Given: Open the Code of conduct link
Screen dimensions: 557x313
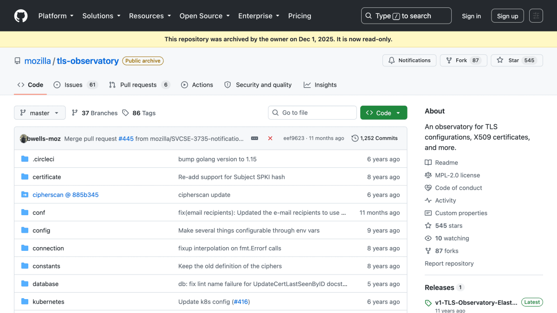Looking at the screenshot, I should tap(459, 188).
